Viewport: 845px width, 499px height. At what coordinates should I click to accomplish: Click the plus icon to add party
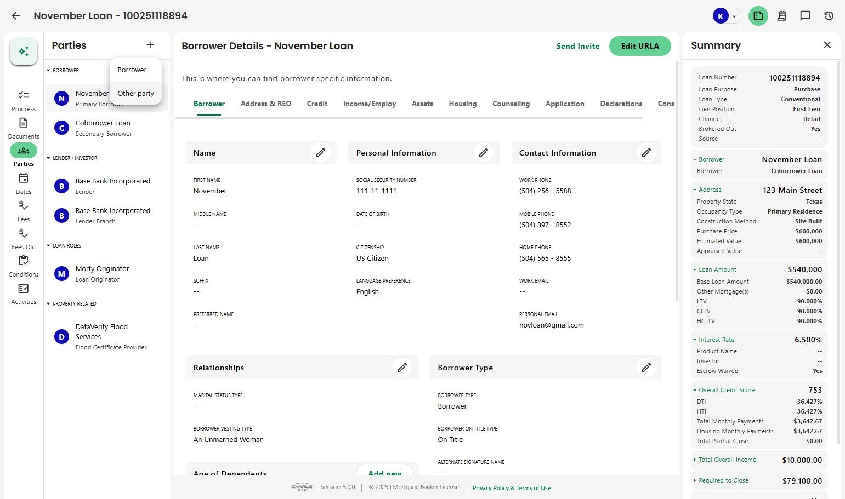(x=150, y=45)
